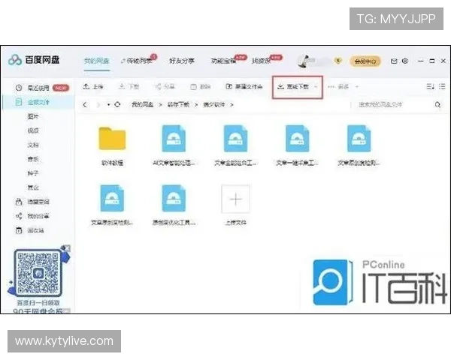This screenshot has height=360, width=451.
Task: Click the clock icon beside 最近使用
Action: [19, 88]
